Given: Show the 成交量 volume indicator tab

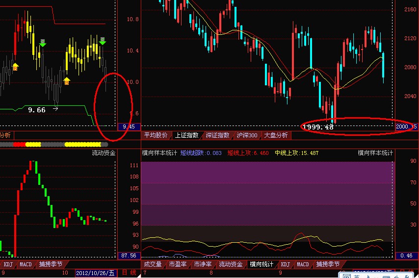Looking at the screenshot, I should [153, 264].
